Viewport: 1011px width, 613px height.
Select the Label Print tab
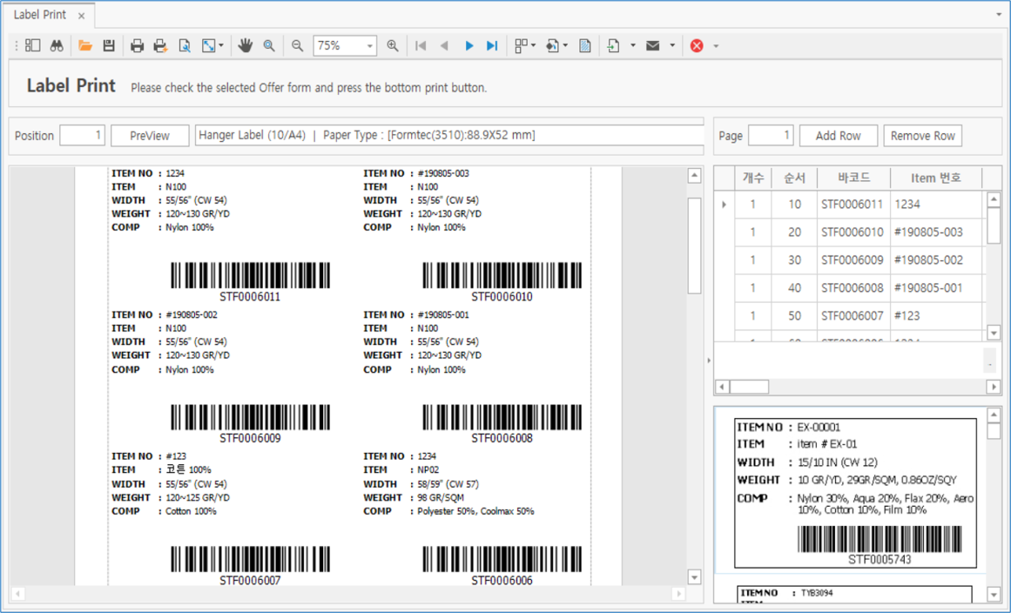tap(41, 15)
